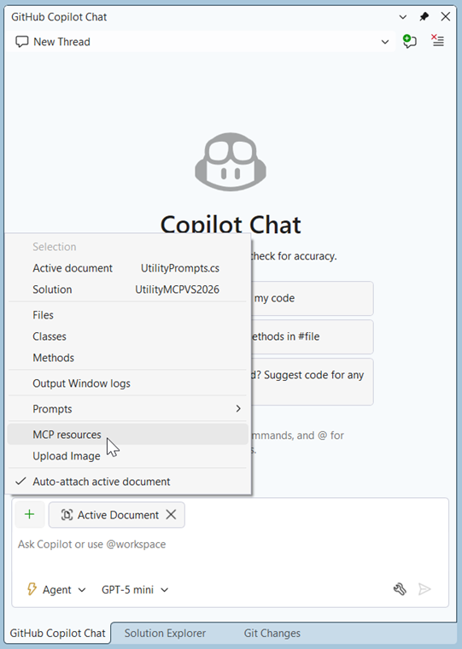Switch to the Git Changes tab

click(272, 634)
